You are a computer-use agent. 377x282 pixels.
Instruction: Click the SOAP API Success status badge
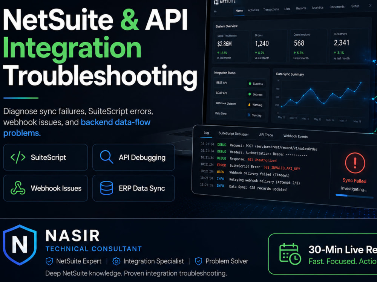click(256, 94)
